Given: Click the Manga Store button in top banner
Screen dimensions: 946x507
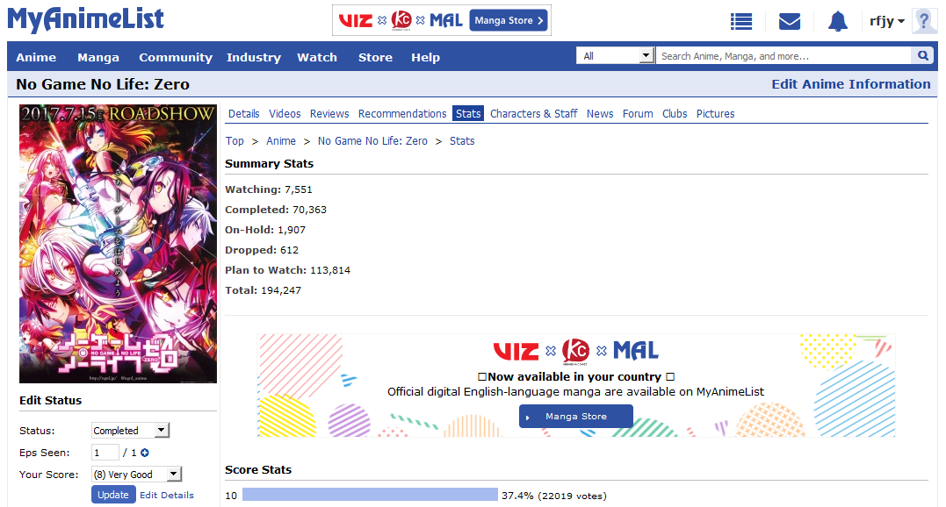Looking at the screenshot, I should pyautogui.click(x=509, y=20).
